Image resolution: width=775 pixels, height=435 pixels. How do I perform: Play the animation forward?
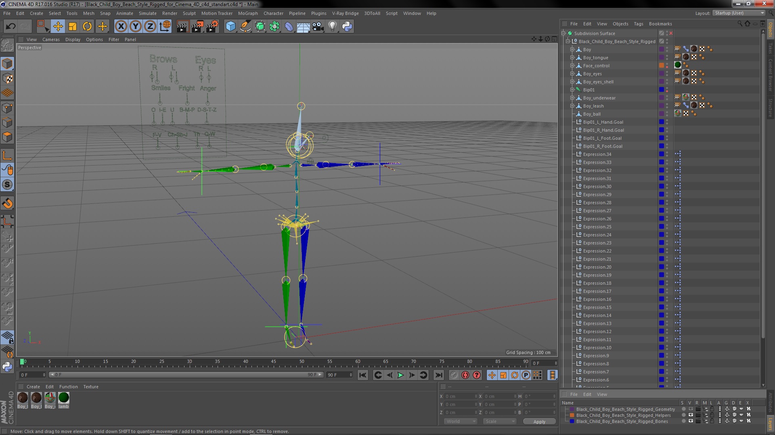click(400, 375)
